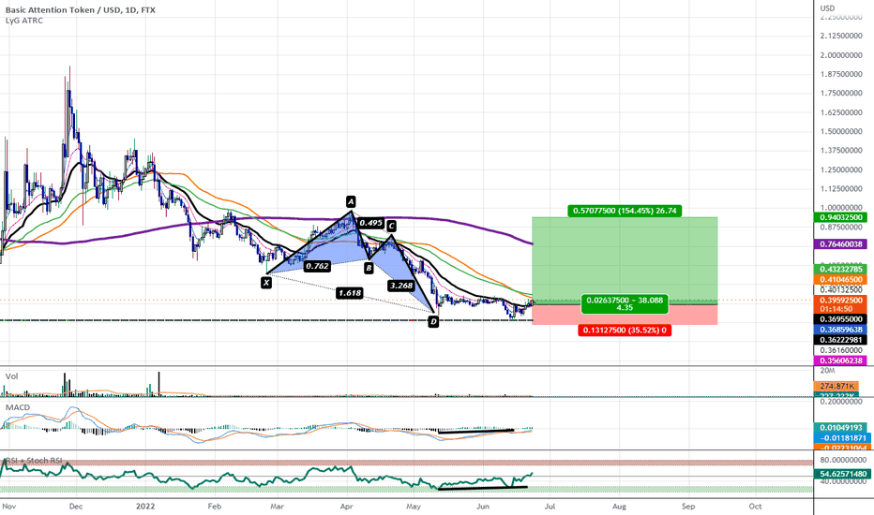Click the 20M volume axis label
874x515 pixels.
(827, 370)
